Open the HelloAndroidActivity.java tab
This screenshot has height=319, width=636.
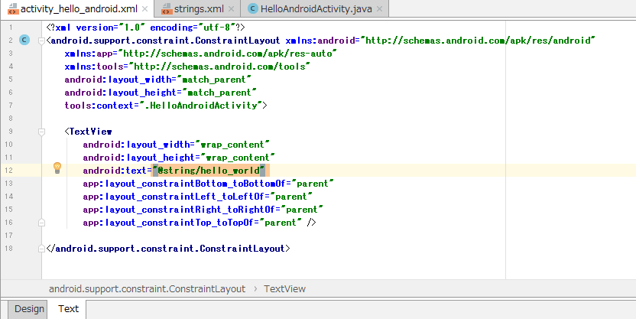pos(316,9)
